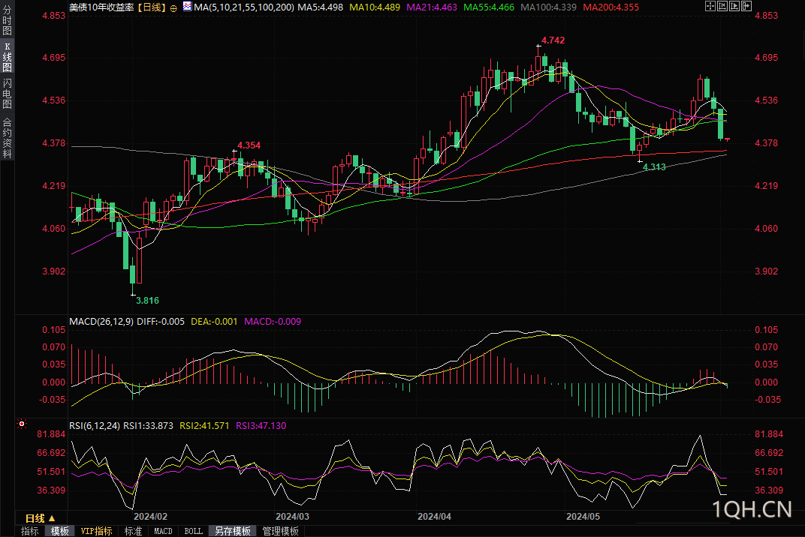Image resolution: width=805 pixels, height=537 pixels.
Task: Click the magenta MA21:4.463 label
Action: pyautogui.click(x=432, y=7)
